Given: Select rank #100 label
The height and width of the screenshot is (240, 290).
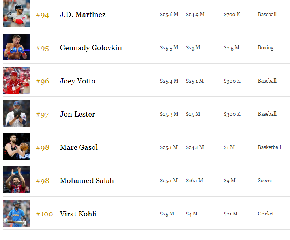Looking at the screenshot, I should pyautogui.click(x=44, y=214).
